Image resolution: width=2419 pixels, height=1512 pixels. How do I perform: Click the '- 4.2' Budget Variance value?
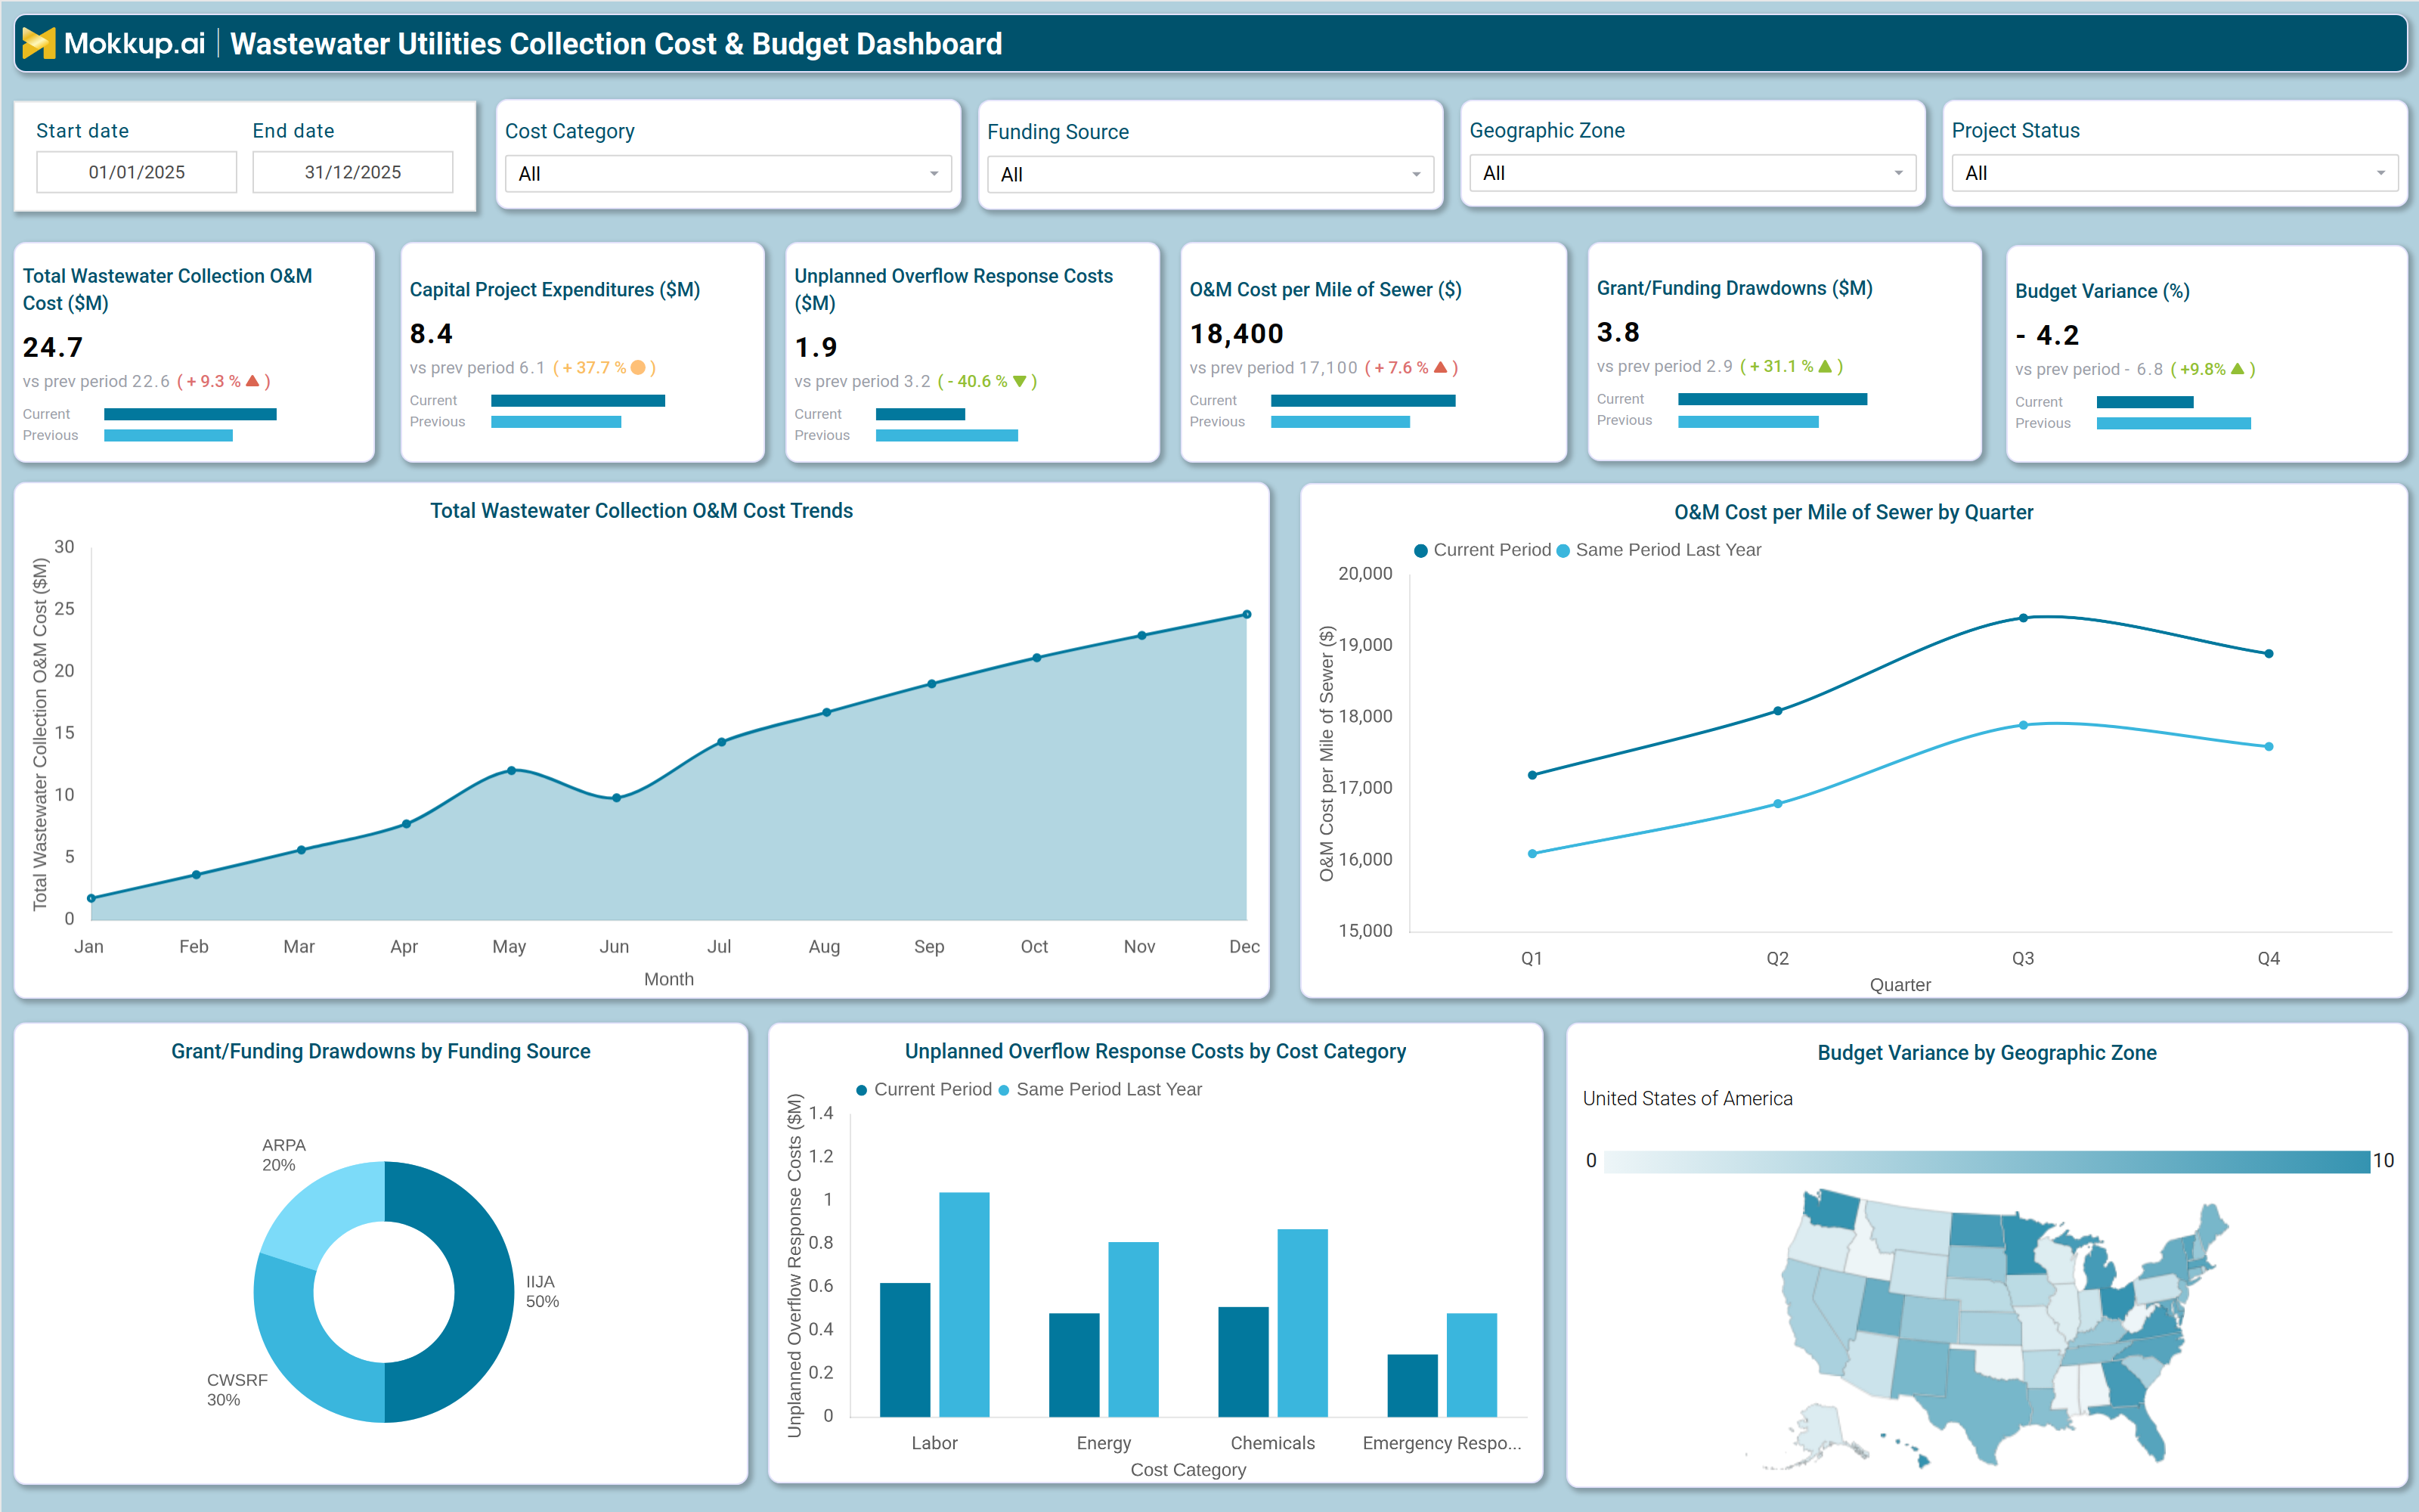pos(2047,335)
